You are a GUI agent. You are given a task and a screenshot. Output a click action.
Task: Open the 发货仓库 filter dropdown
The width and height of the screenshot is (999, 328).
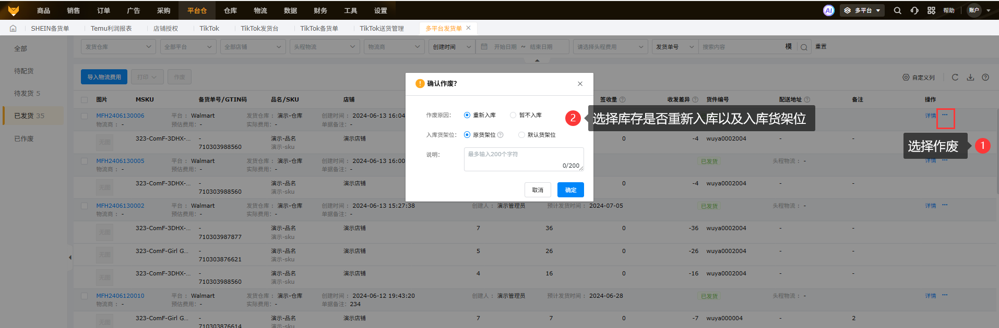[x=118, y=47]
